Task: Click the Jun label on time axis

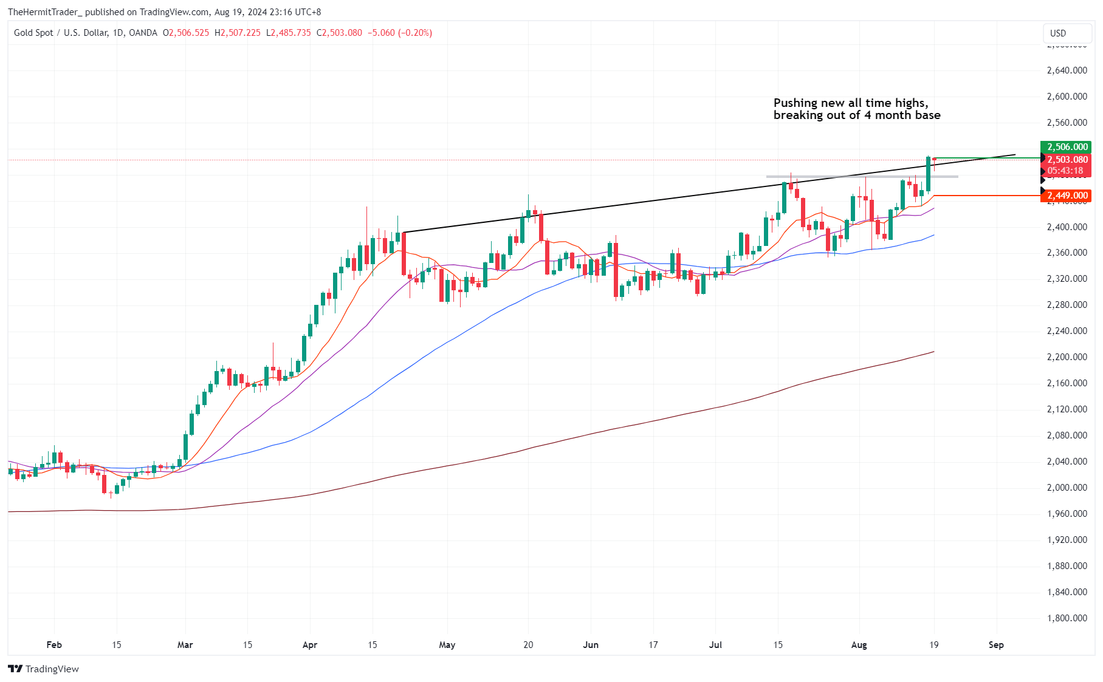Action: pyautogui.click(x=591, y=645)
